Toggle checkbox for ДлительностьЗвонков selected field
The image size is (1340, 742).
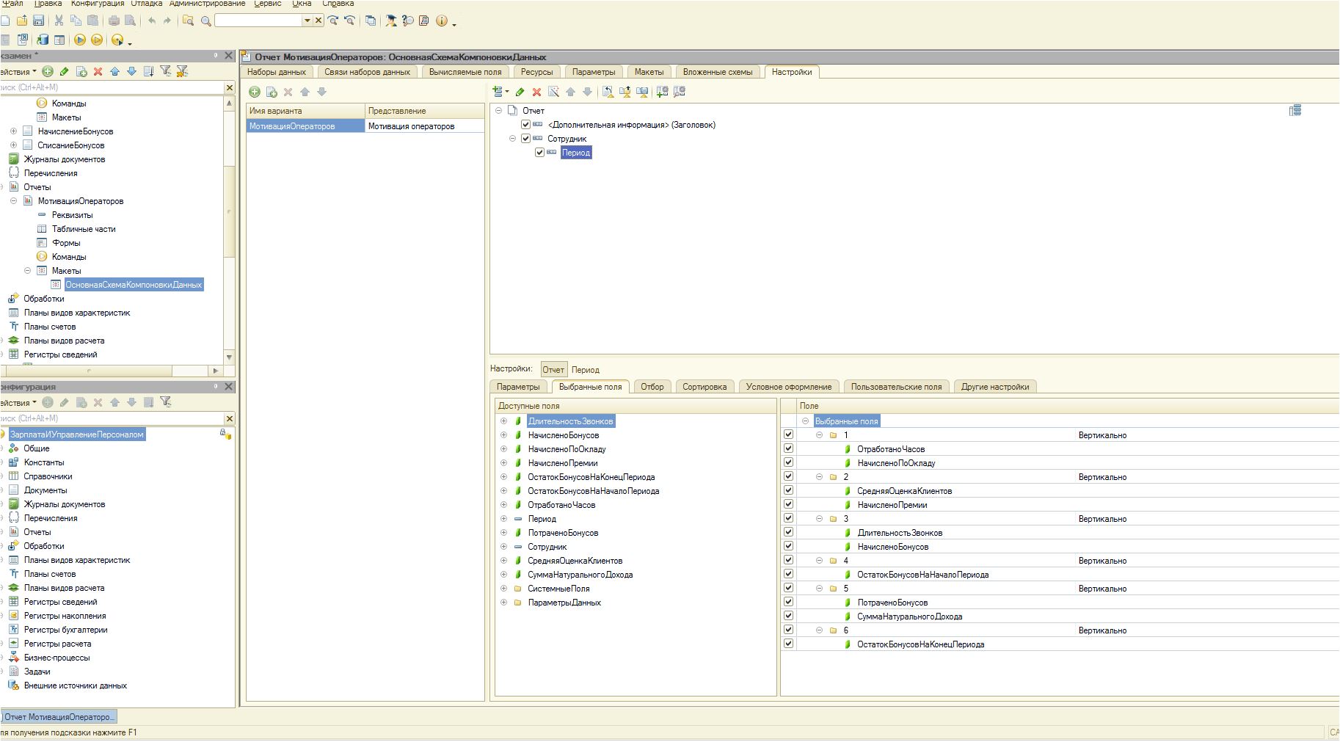tap(789, 532)
